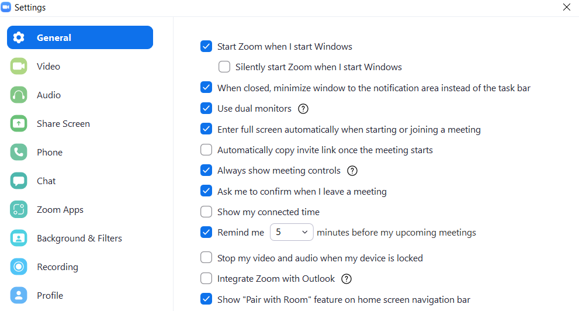Viewport: 579px width, 311px height.
Task: Uncheck Use dual monitors checkbox
Action: [x=206, y=109]
